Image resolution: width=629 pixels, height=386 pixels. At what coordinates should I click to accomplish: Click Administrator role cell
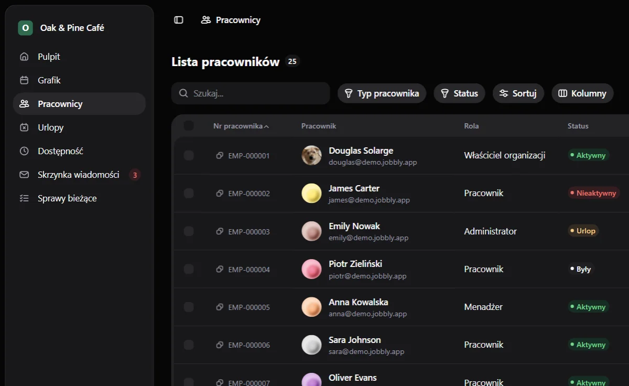pos(490,231)
